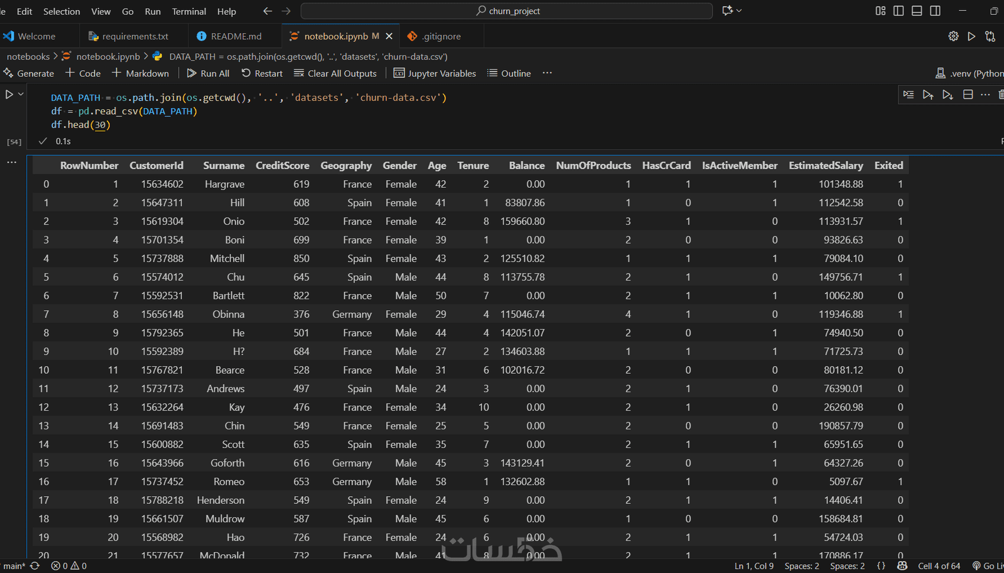
Task: Open the notebook toolbar's more actions ellipsis
Action: point(547,73)
